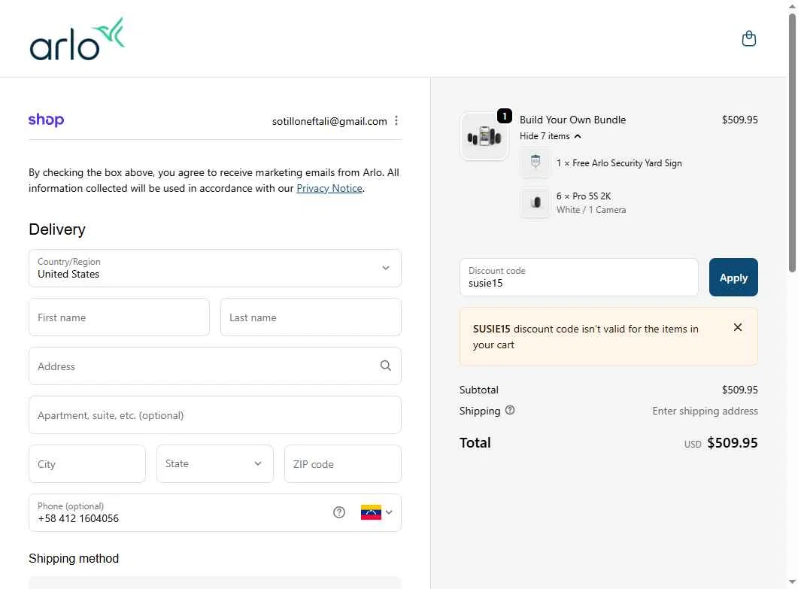
Task: Open the shopping bag cart icon
Action: pos(748,38)
